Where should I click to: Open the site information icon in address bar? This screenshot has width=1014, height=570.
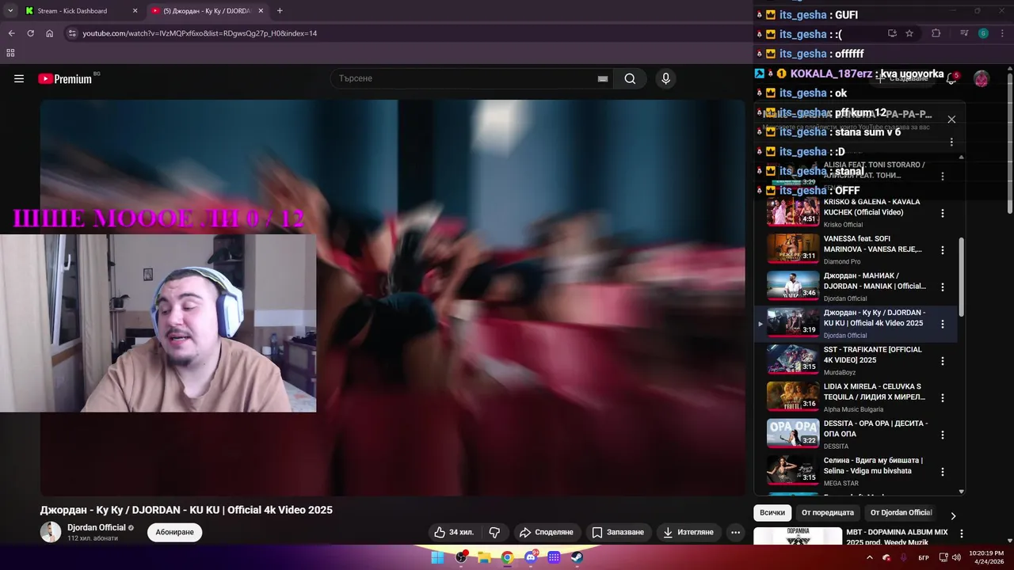click(71, 33)
